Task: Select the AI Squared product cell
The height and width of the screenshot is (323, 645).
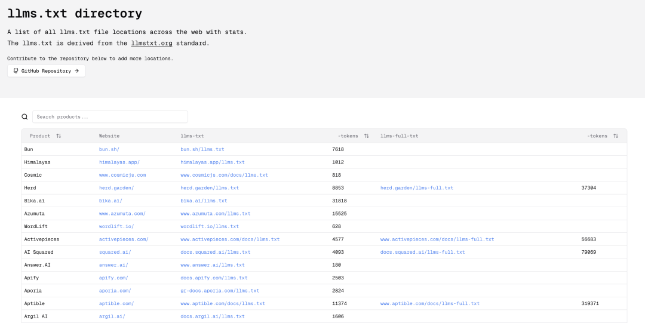Action: 39,252
